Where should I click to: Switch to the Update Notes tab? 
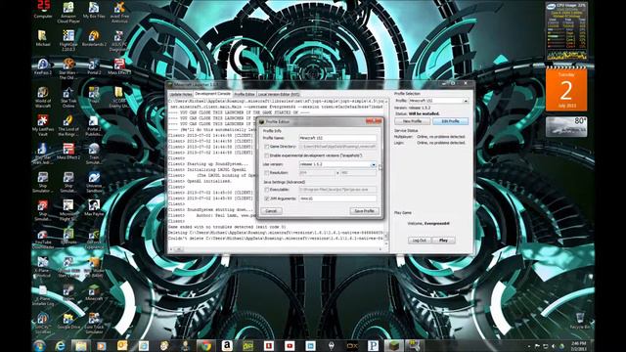point(180,94)
